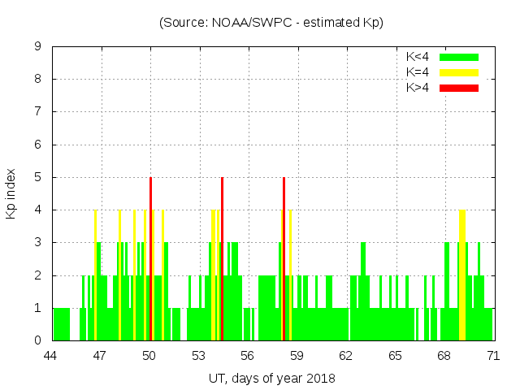Click the y-axis tick label 9

point(37,47)
